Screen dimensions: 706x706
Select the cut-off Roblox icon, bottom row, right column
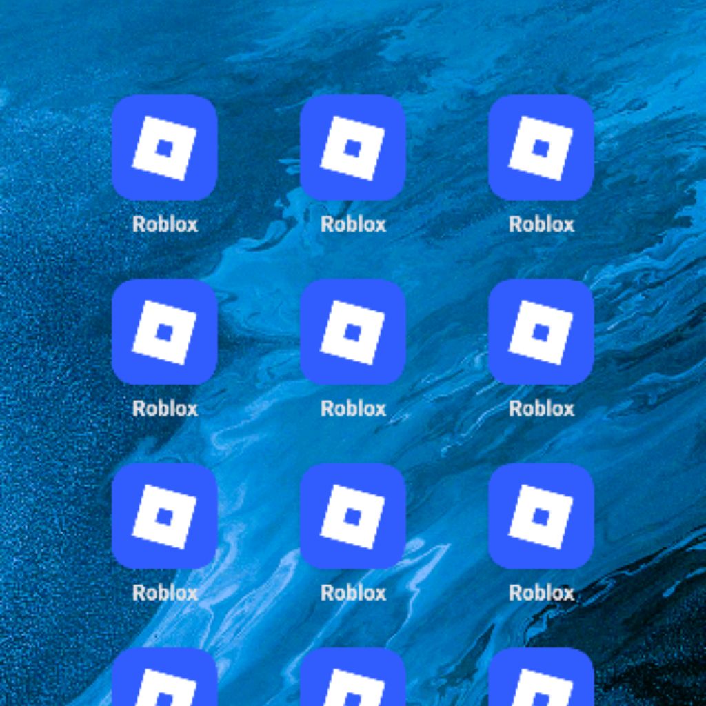(x=541, y=677)
